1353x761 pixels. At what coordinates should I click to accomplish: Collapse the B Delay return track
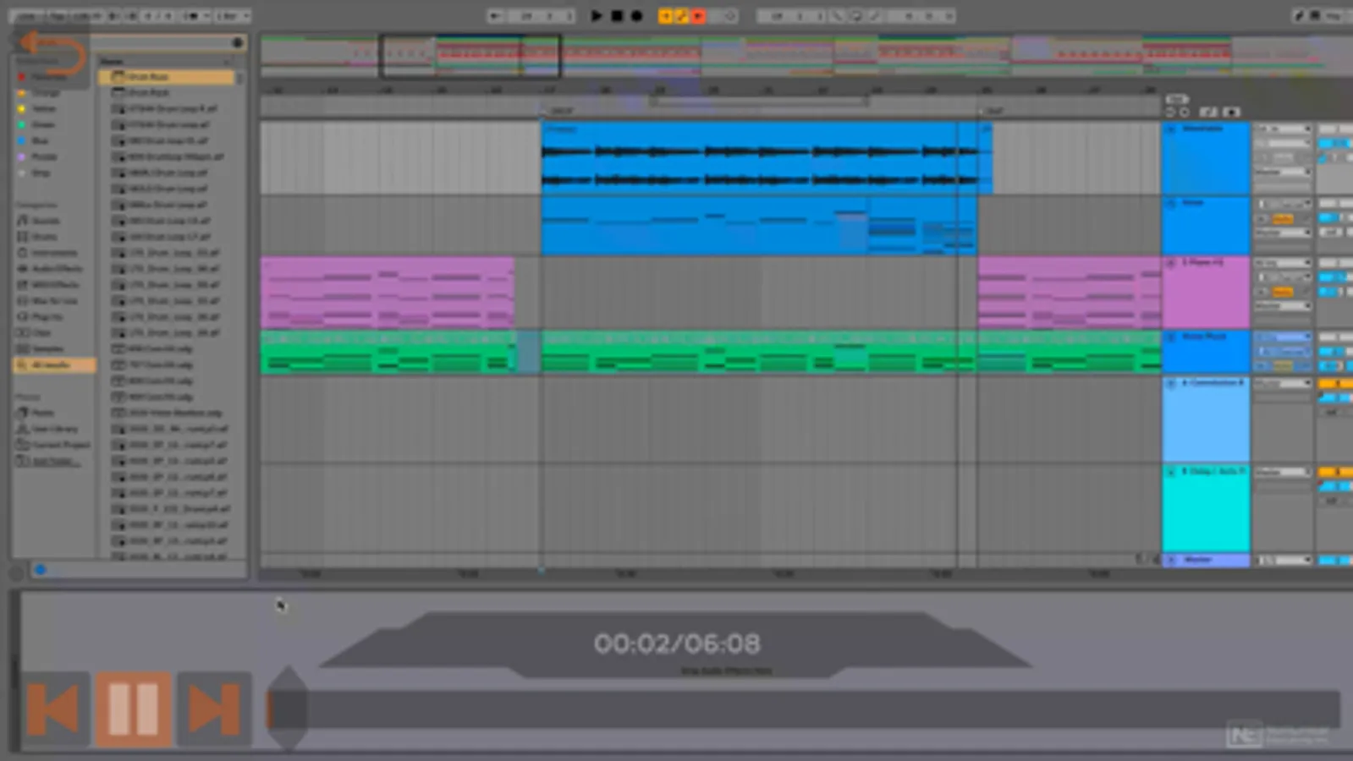pos(1171,471)
